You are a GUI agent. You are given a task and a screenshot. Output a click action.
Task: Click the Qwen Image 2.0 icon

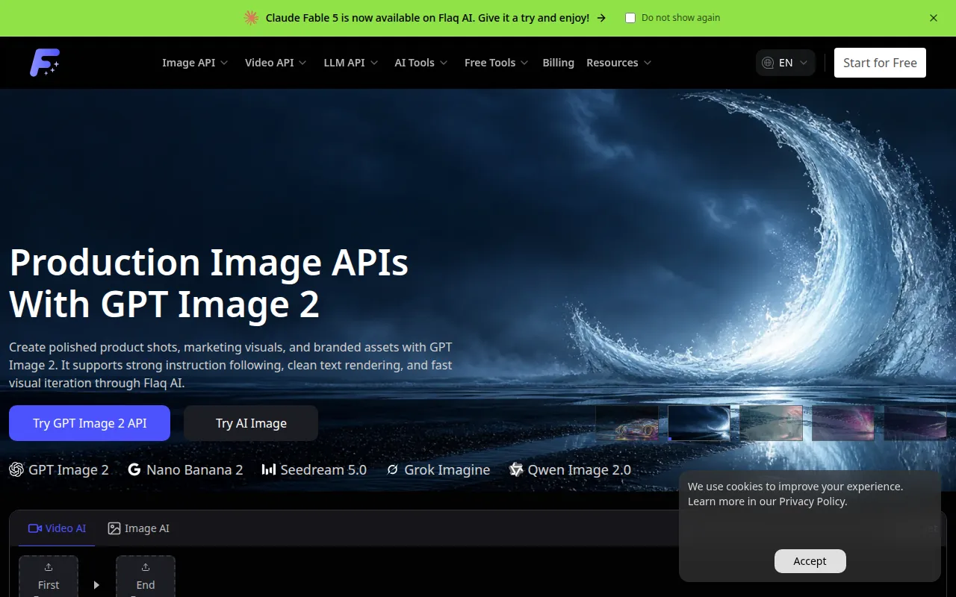click(x=516, y=469)
